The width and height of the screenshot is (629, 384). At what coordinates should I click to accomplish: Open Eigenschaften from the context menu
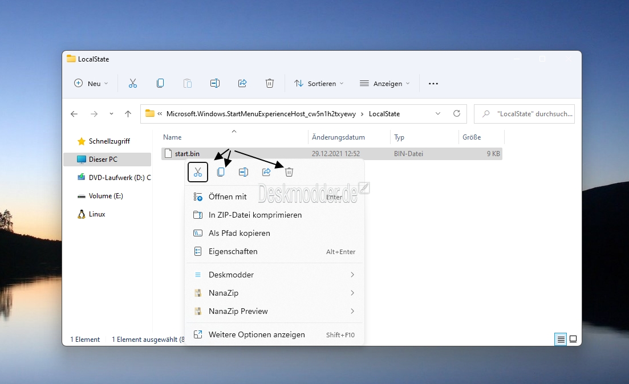coord(275,251)
